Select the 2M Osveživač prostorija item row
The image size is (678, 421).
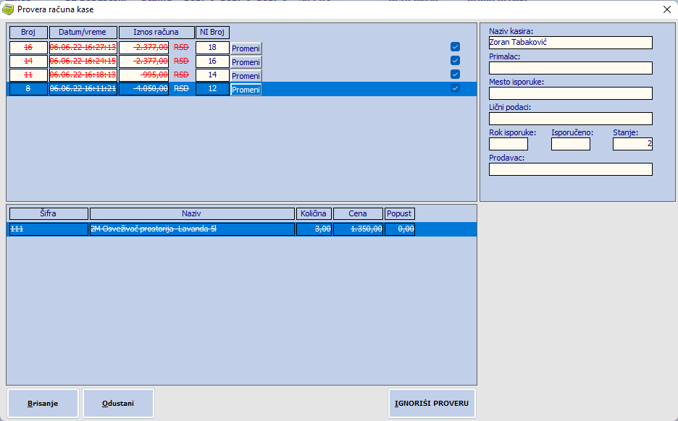click(x=192, y=229)
